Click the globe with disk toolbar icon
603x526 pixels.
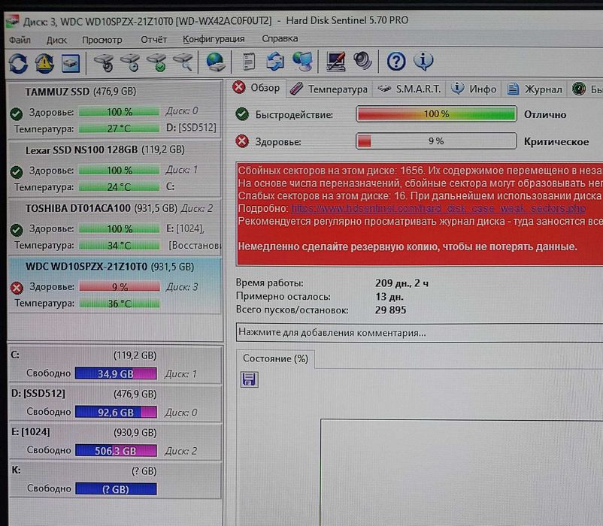coord(215,62)
